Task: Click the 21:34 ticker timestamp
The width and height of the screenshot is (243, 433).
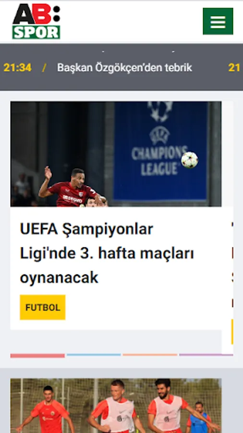Action: (17, 68)
